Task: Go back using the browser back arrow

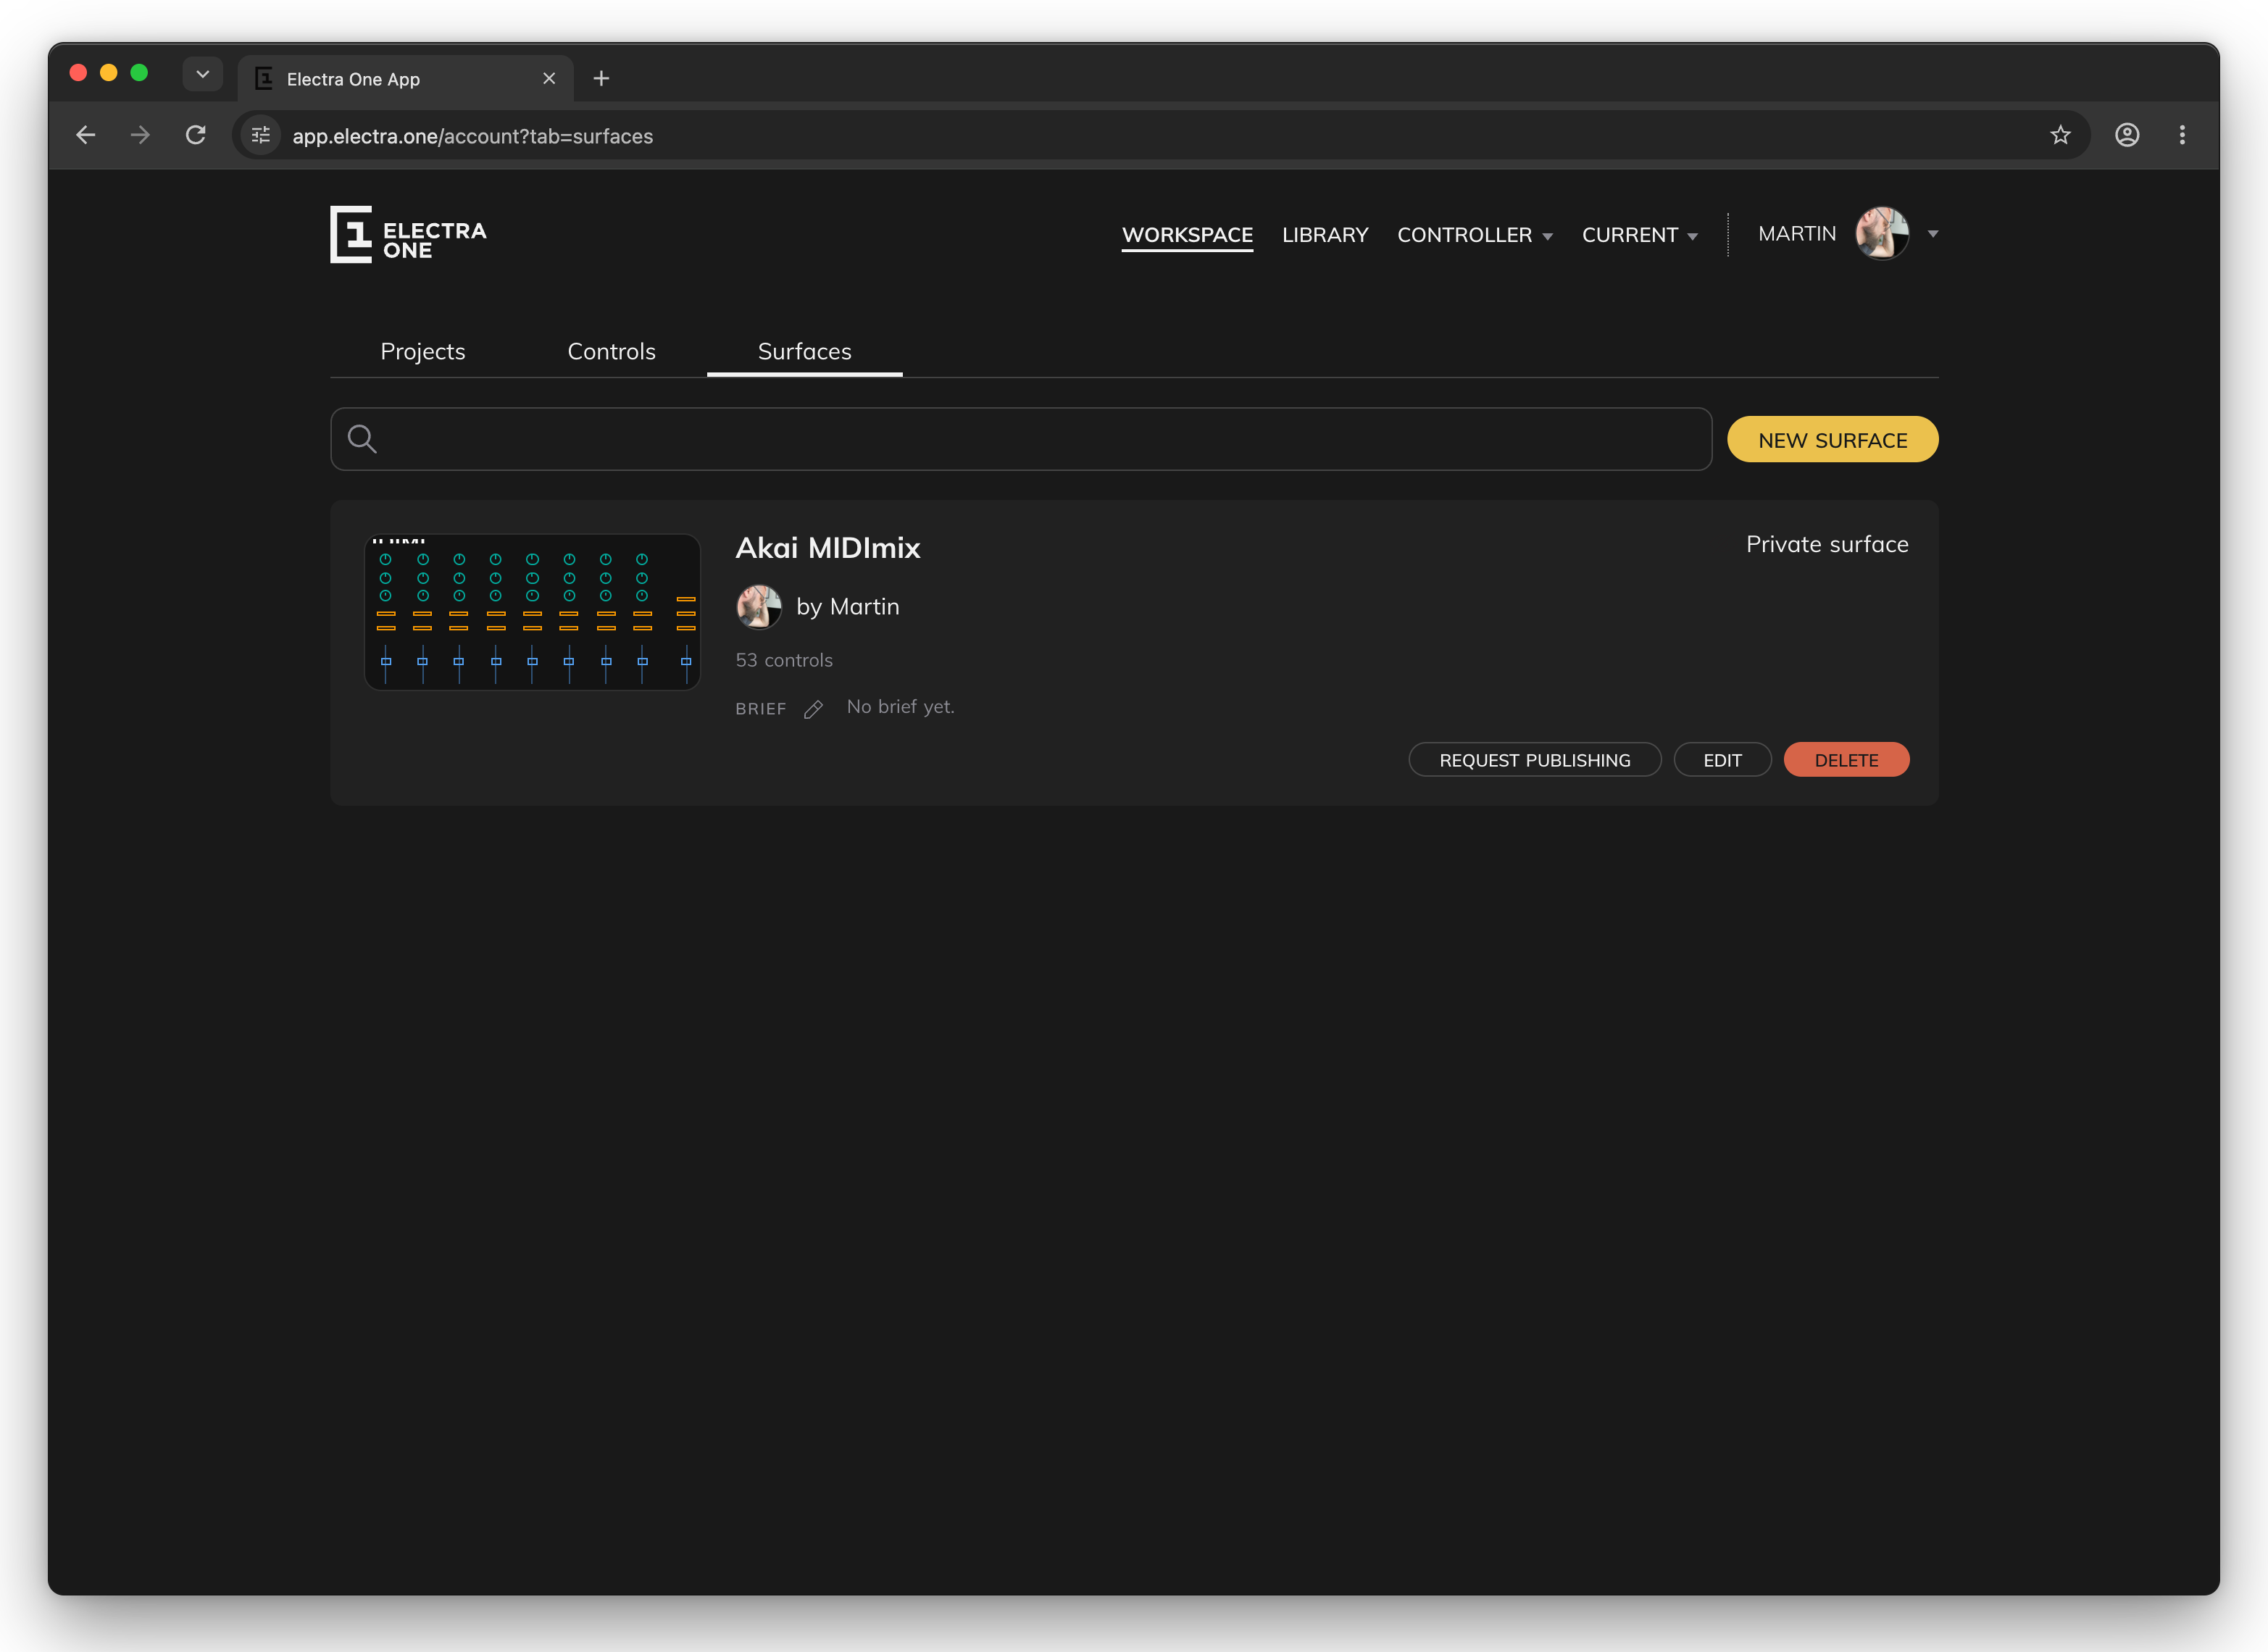Action: (86, 135)
